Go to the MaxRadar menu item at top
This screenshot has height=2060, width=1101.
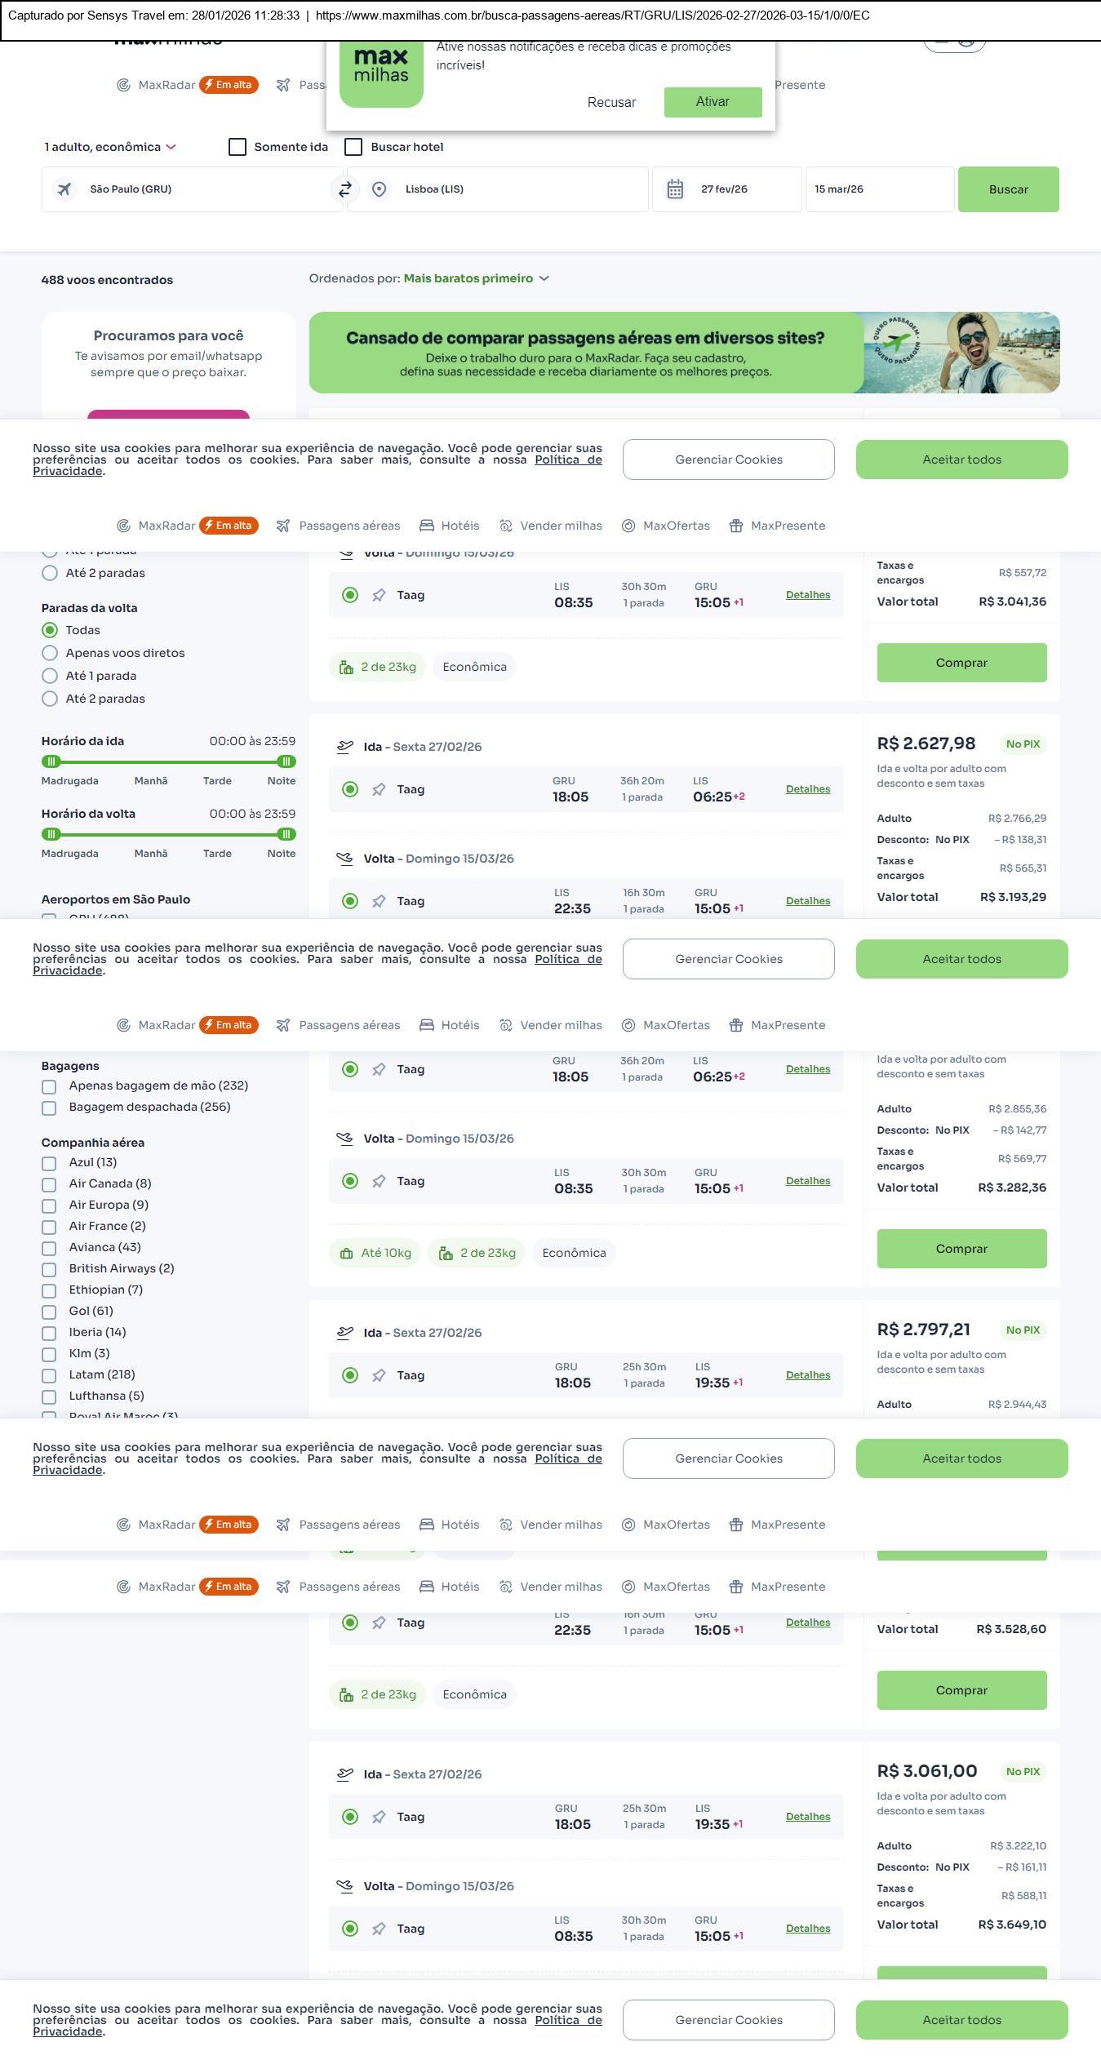166,85
